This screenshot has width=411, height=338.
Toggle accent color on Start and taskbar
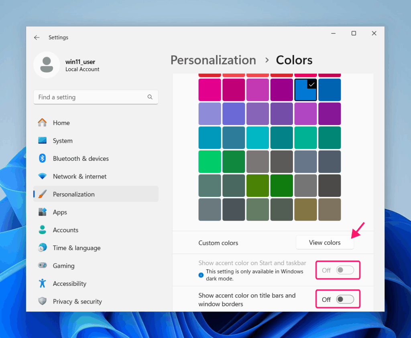click(x=345, y=270)
